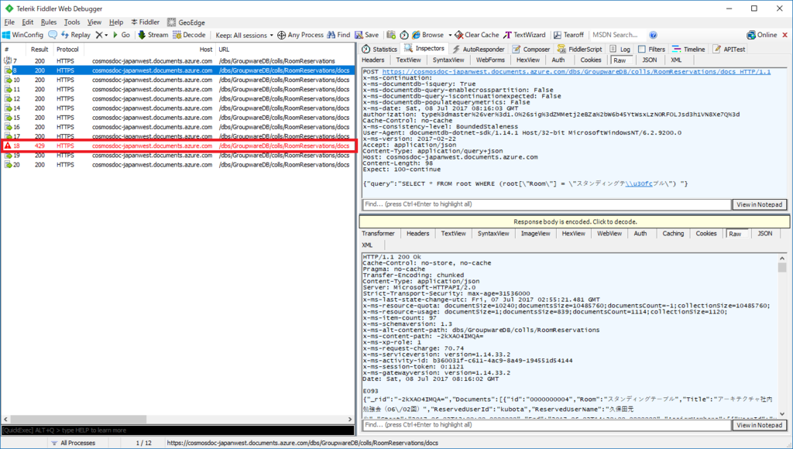Sort by the Result column header

[x=39, y=50]
